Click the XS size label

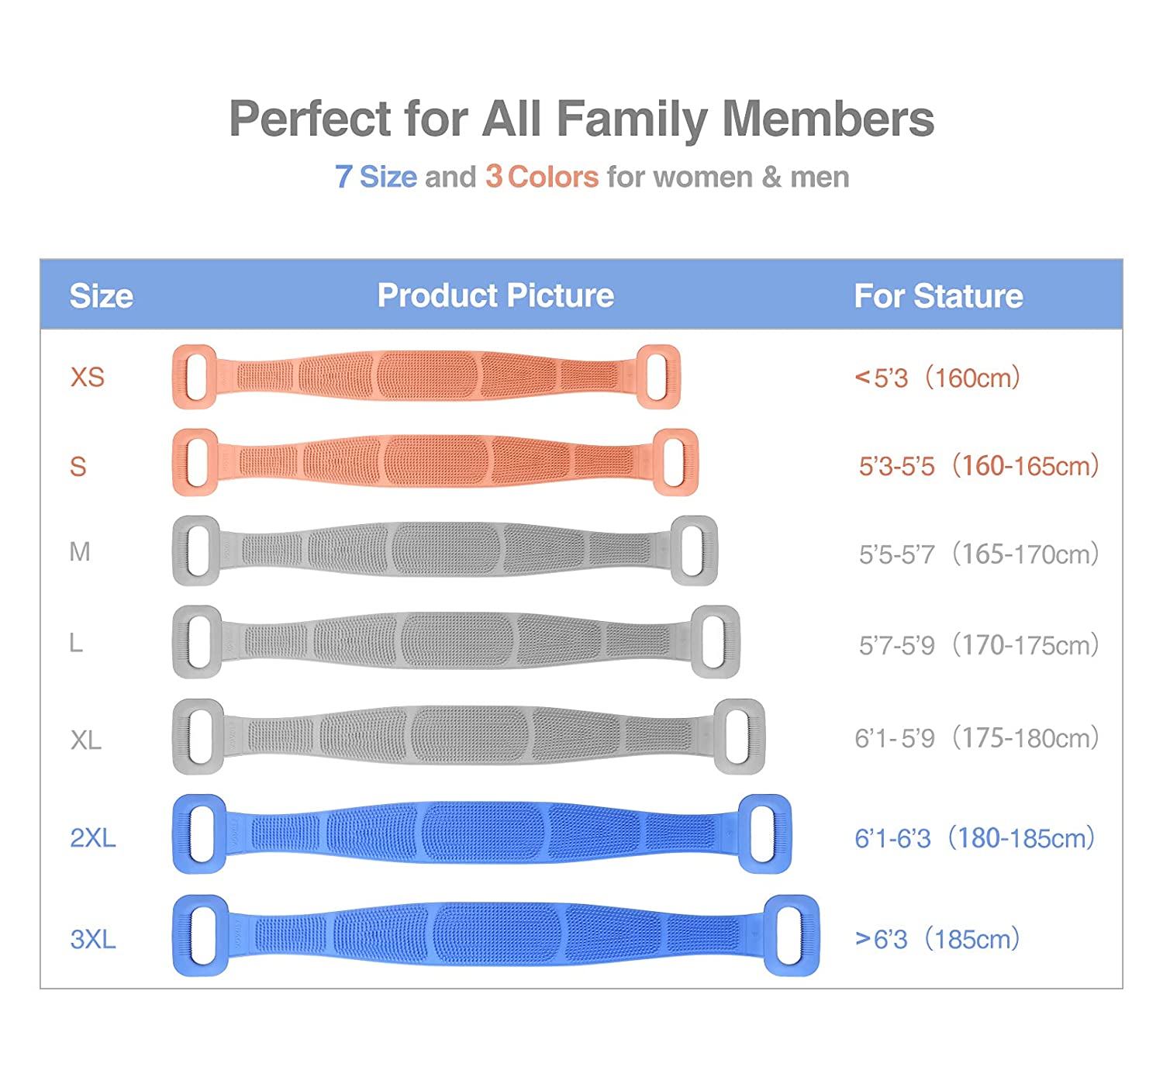coord(88,378)
